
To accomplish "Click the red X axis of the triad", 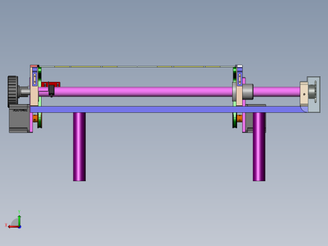I will click(13, 227).
